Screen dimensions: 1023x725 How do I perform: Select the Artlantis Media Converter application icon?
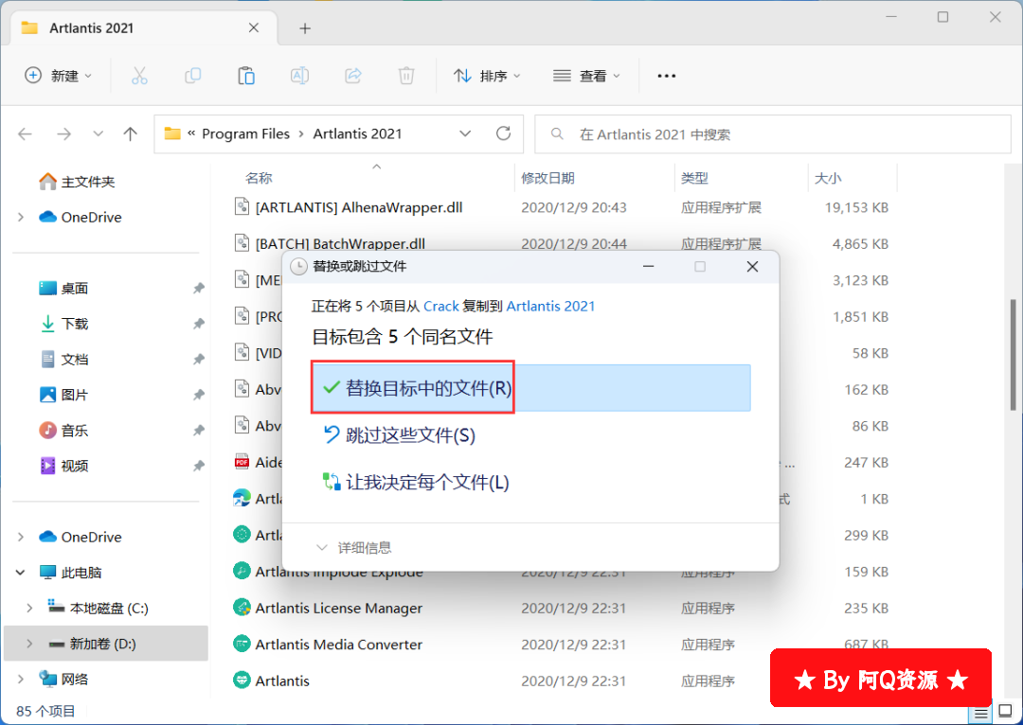click(242, 645)
